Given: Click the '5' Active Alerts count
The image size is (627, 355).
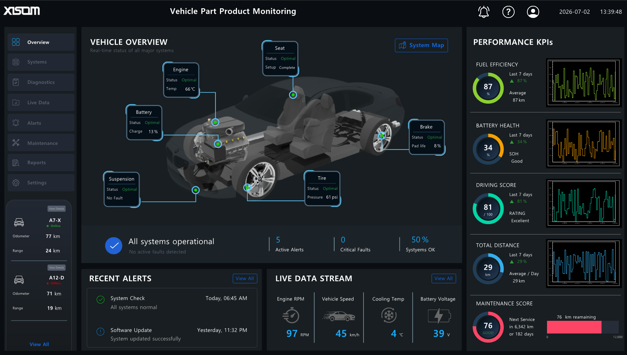Looking at the screenshot, I should 278,240.
